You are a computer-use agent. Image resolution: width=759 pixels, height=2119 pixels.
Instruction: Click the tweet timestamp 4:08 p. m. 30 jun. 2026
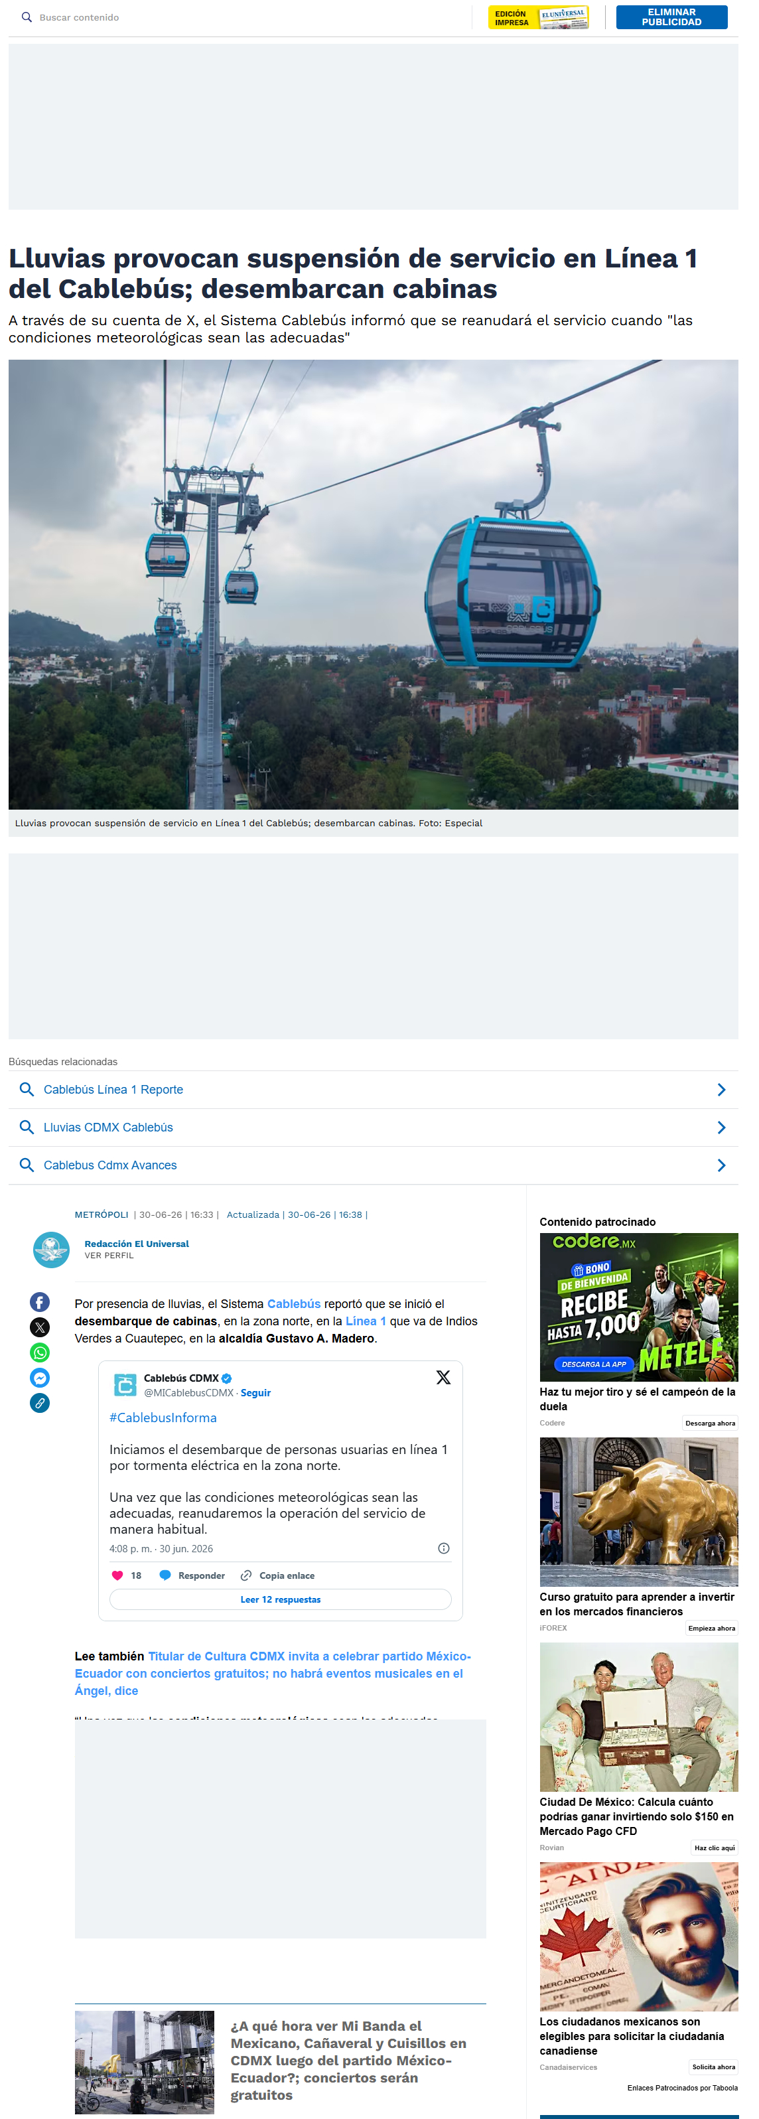pyautogui.click(x=161, y=1548)
